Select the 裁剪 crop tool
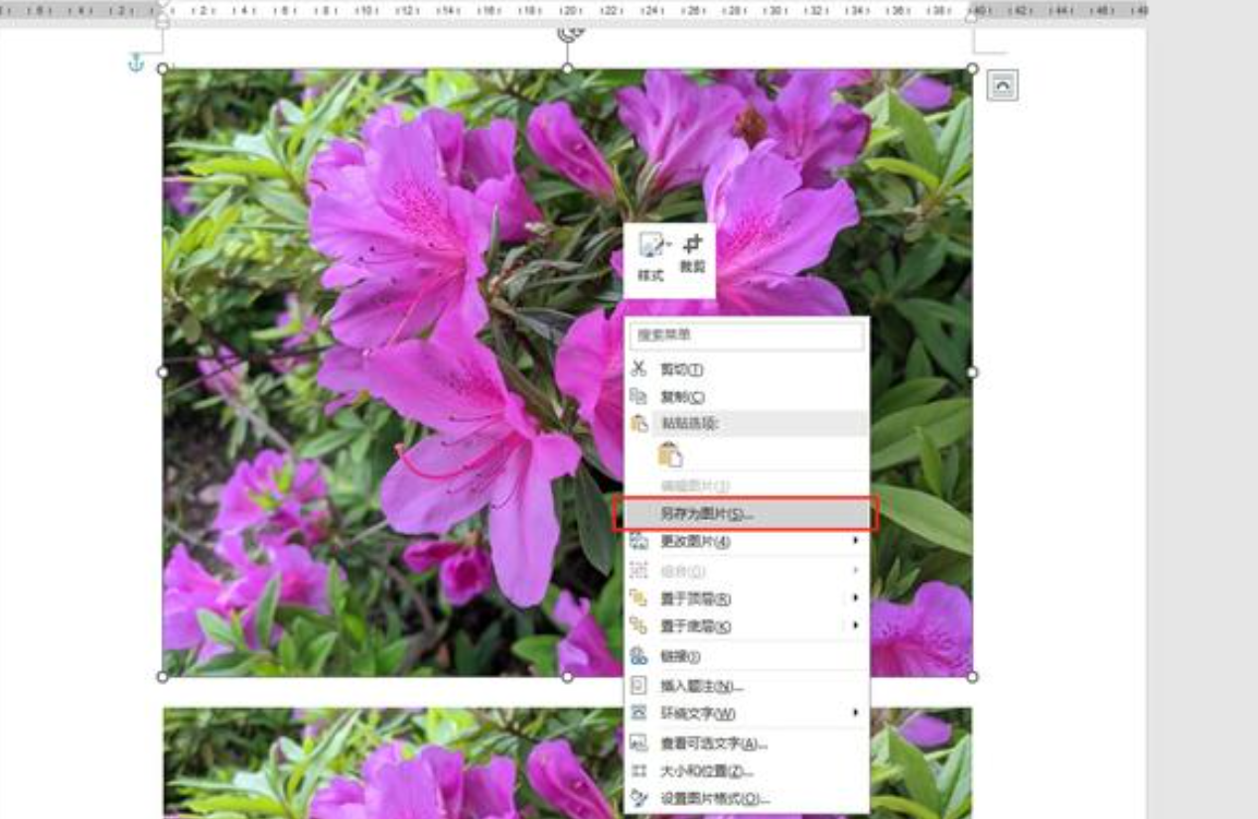 click(x=692, y=254)
